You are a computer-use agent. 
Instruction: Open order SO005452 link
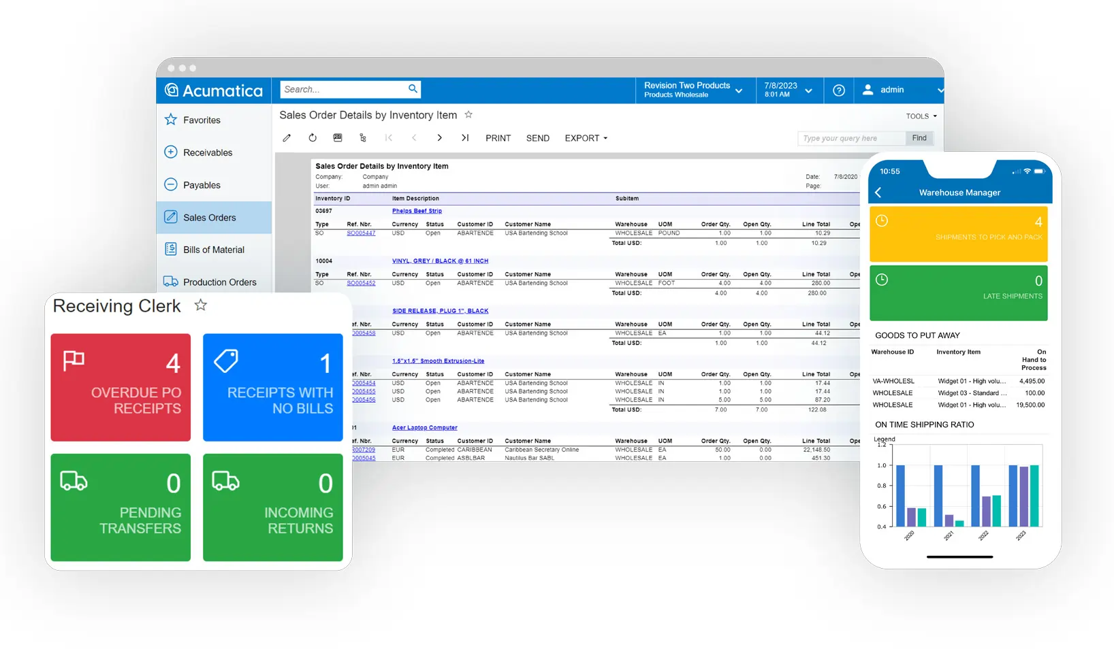pos(361,283)
